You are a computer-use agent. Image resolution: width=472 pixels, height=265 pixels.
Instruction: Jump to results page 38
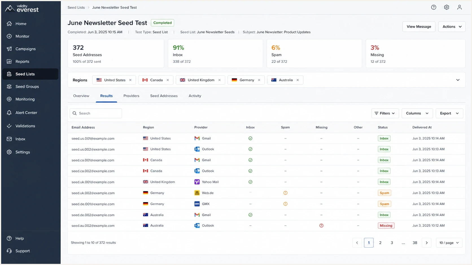click(x=415, y=243)
